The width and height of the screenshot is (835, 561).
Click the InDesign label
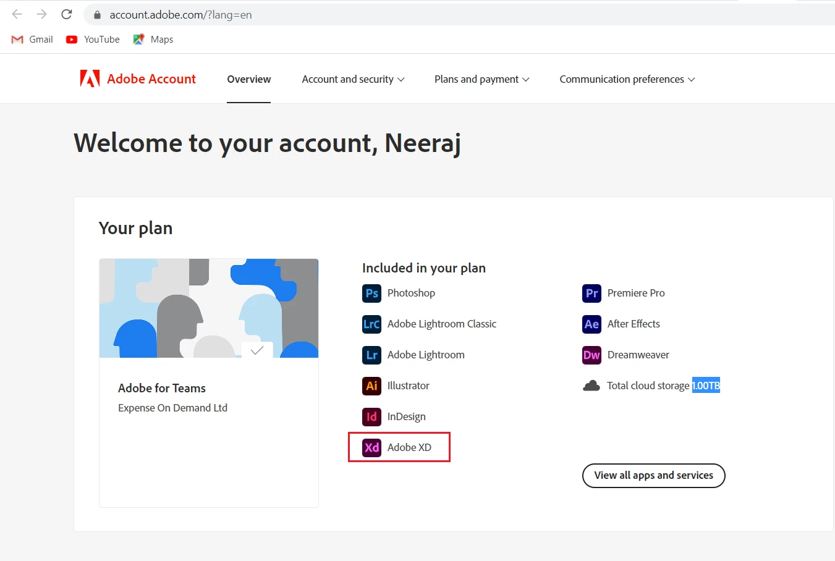(x=406, y=416)
